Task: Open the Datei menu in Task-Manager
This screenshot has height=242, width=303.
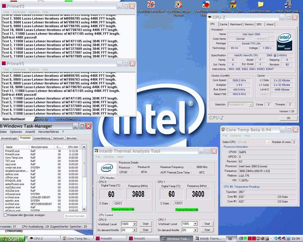Action: pos(3,131)
